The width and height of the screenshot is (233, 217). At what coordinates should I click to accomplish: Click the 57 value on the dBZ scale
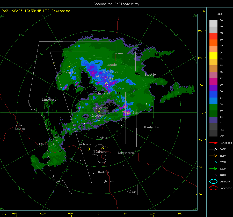click(221, 46)
